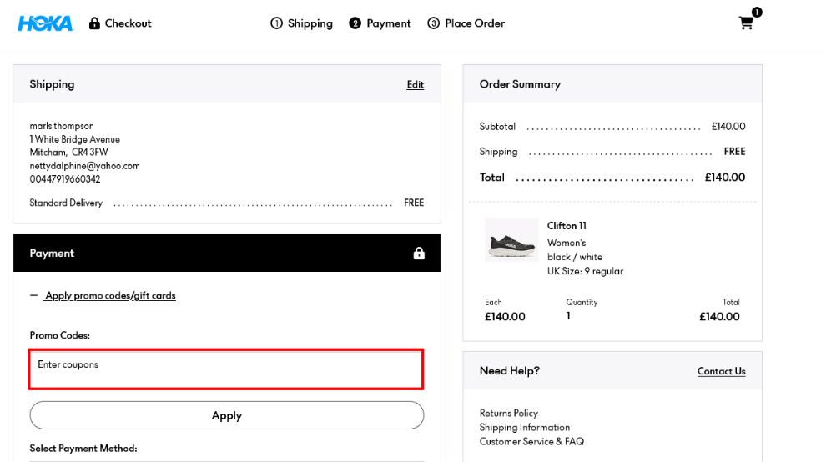The image size is (826, 462).
Task: Click the Clifton 11 shoe thumbnail
Action: [x=511, y=240]
